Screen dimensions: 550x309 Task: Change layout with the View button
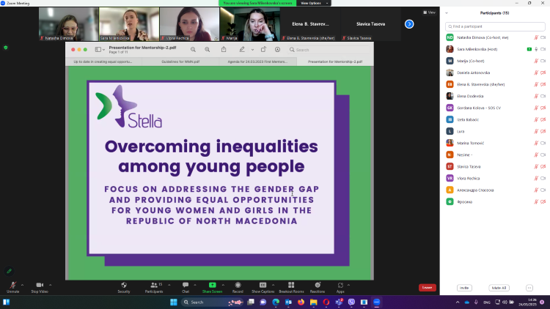click(x=429, y=12)
